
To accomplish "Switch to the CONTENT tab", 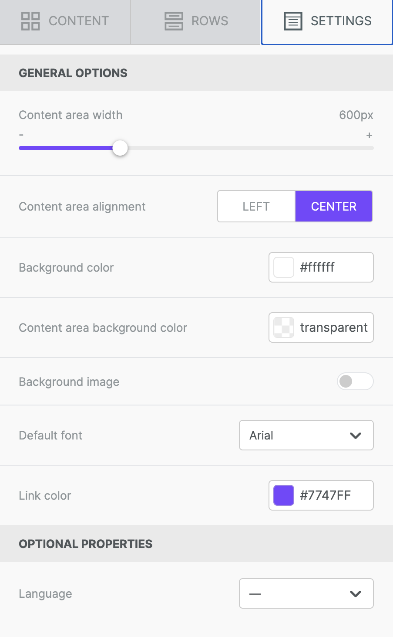I will (x=65, y=20).
